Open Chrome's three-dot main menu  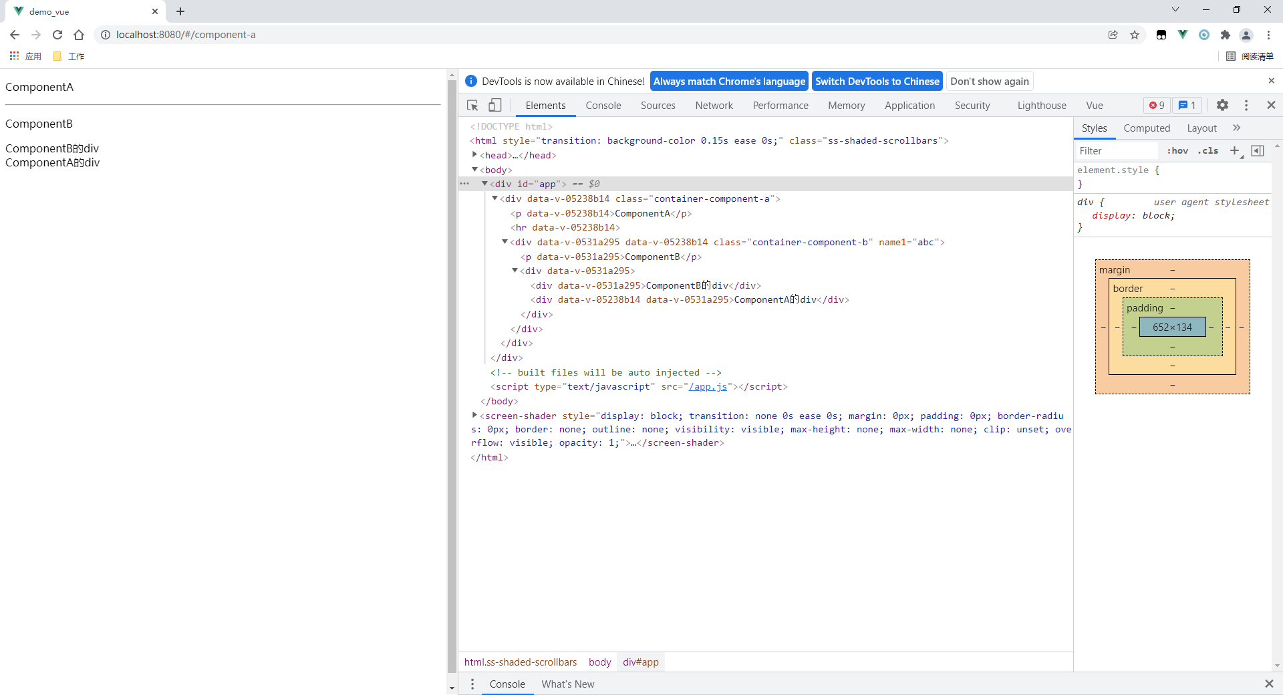coord(1268,35)
